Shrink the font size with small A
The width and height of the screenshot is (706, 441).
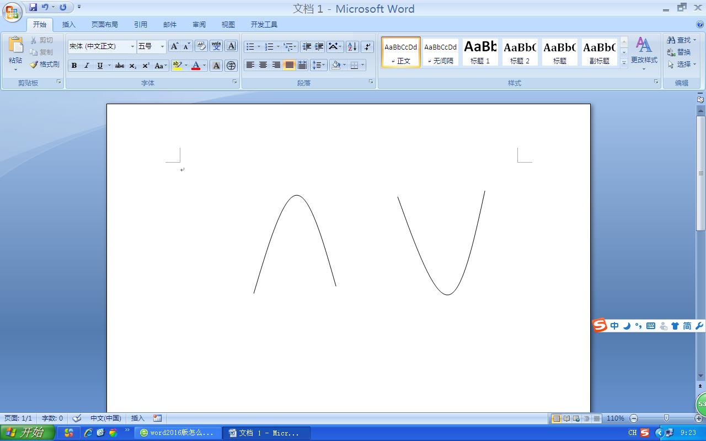tap(186, 46)
